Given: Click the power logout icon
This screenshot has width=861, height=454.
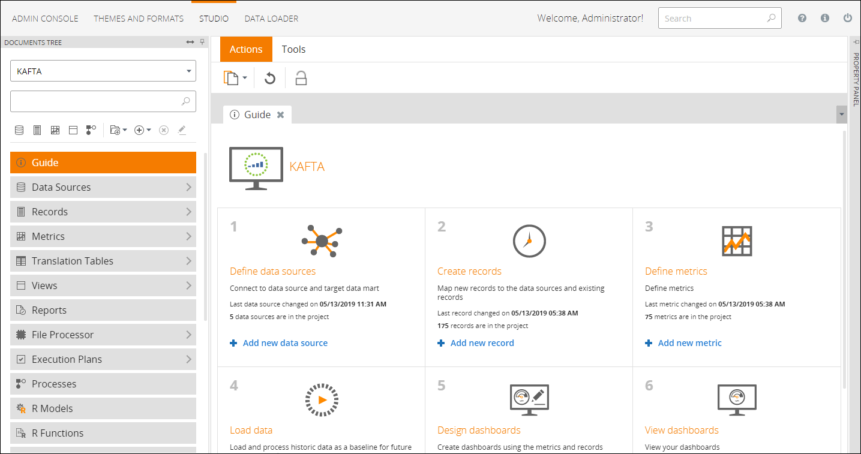Looking at the screenshot, I should [848, 18].
